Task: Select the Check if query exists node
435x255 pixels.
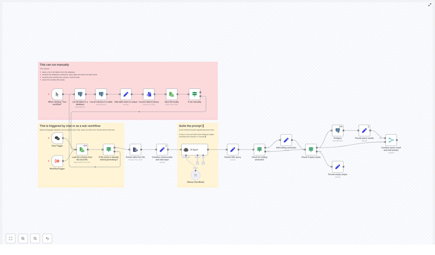Action: click(310, 149)
